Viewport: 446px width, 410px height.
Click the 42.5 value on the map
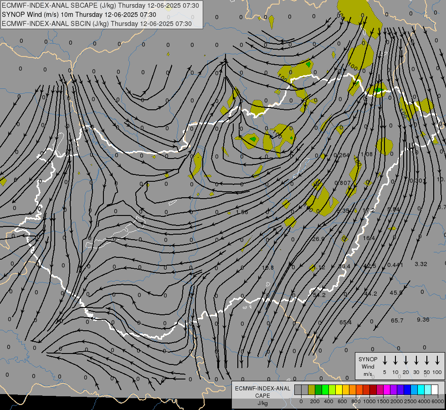coord(369,266)
